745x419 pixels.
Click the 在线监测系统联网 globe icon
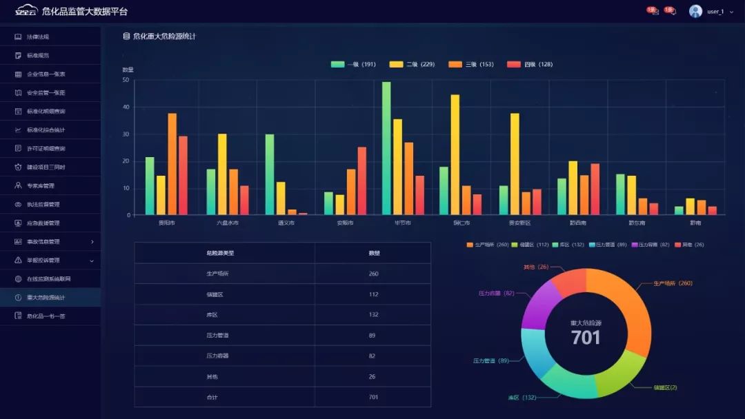click(x=19, y=278)
